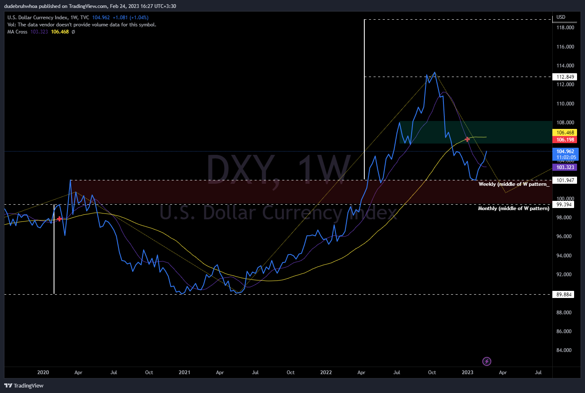Screen dimensions: 585x393
Task: Click the TradingView logo at bottom left
Action: 24,385
